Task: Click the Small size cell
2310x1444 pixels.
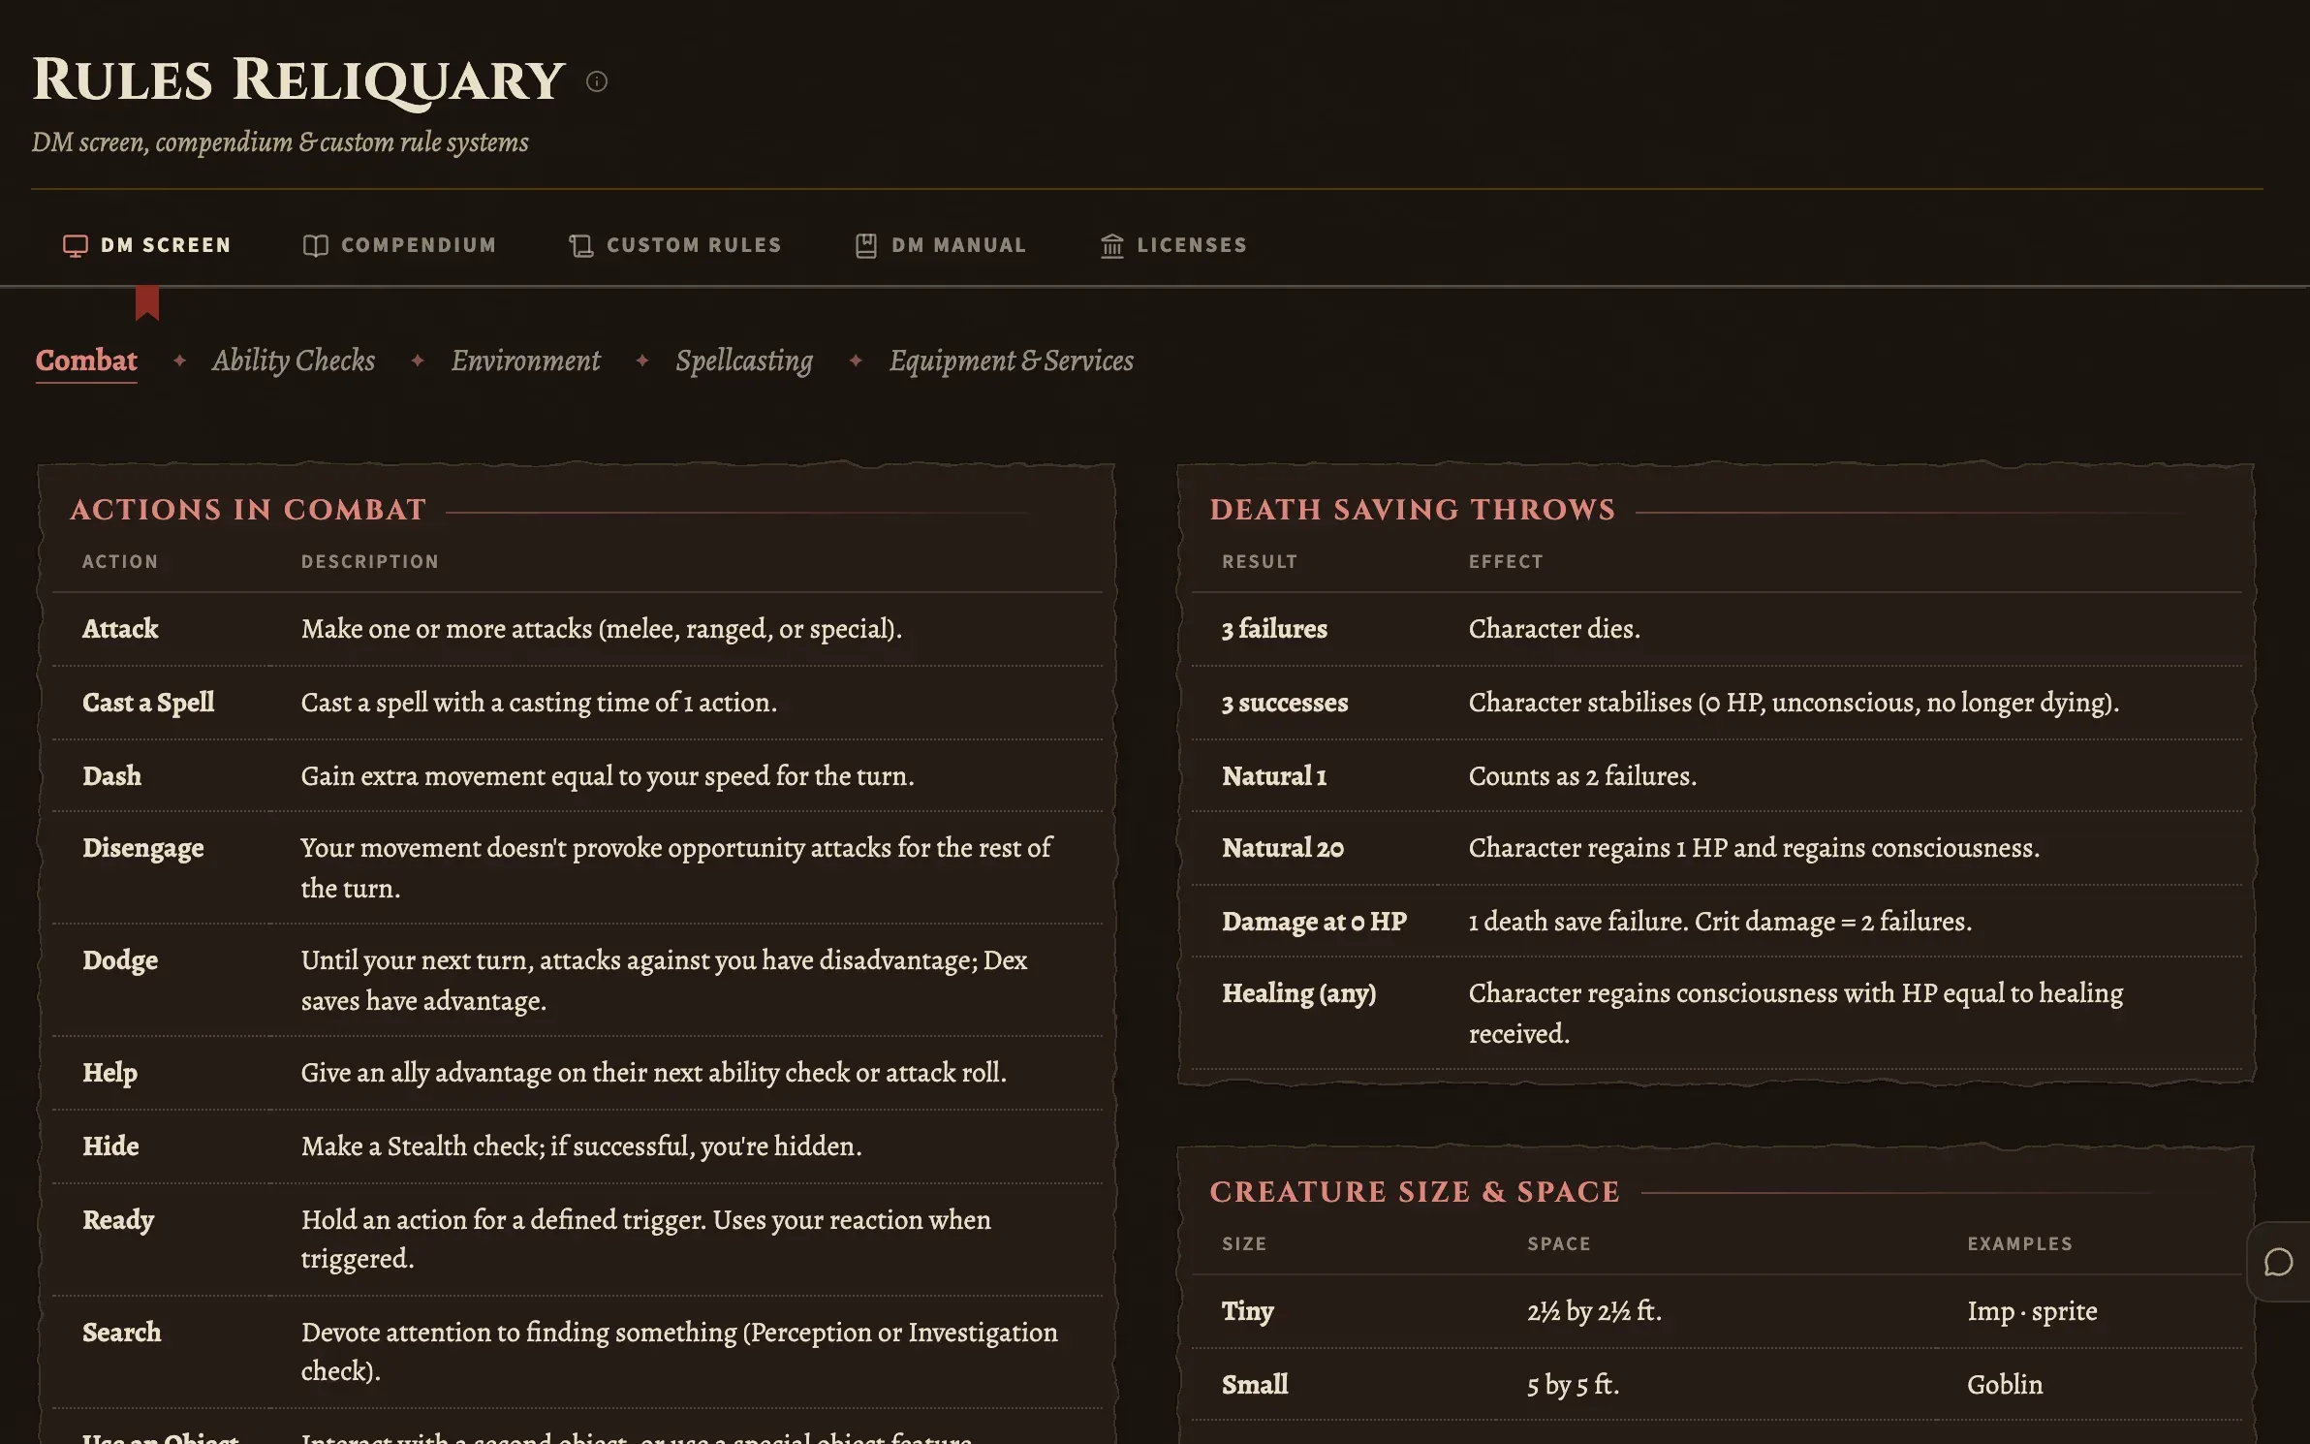Action: pyautogui.click(x=1255, y=1385)
